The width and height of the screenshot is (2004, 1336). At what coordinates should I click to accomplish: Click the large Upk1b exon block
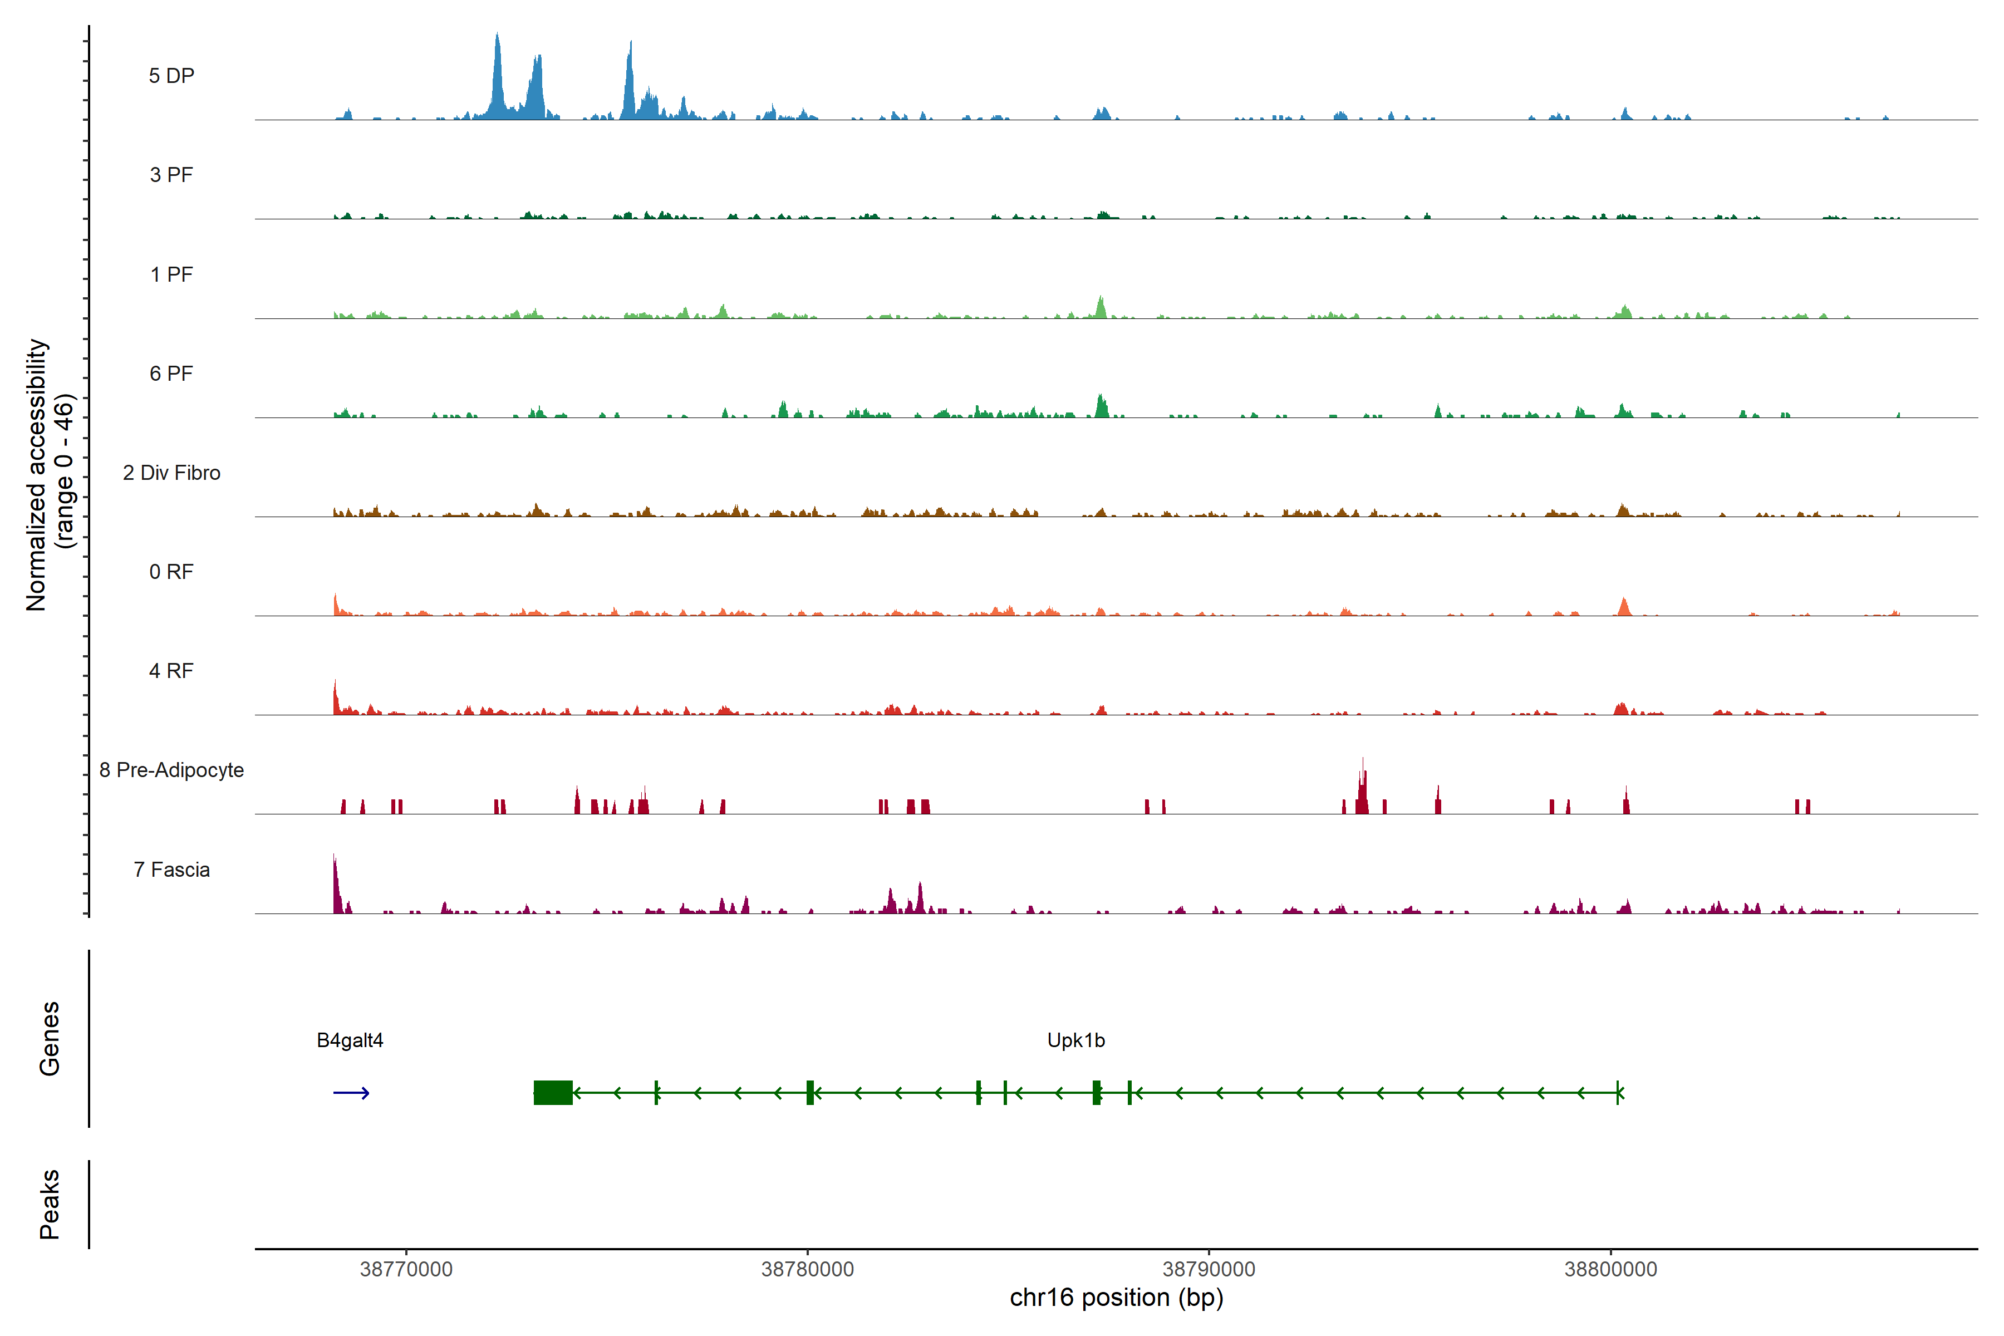coord(553,1092)
